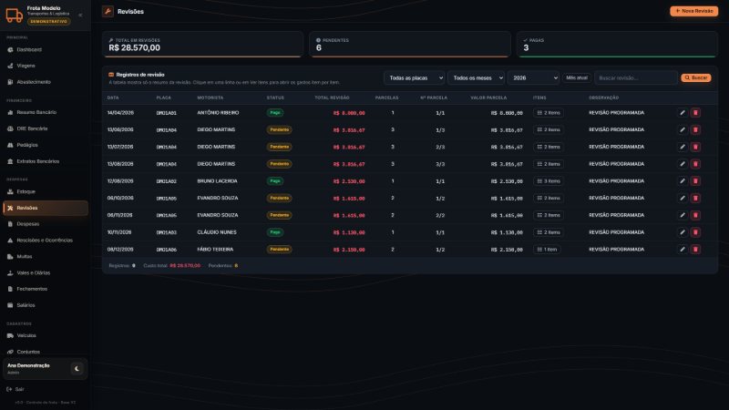Open the 2026 year selector
Viewport: 729px width, 410px height.
click(534, 78)
